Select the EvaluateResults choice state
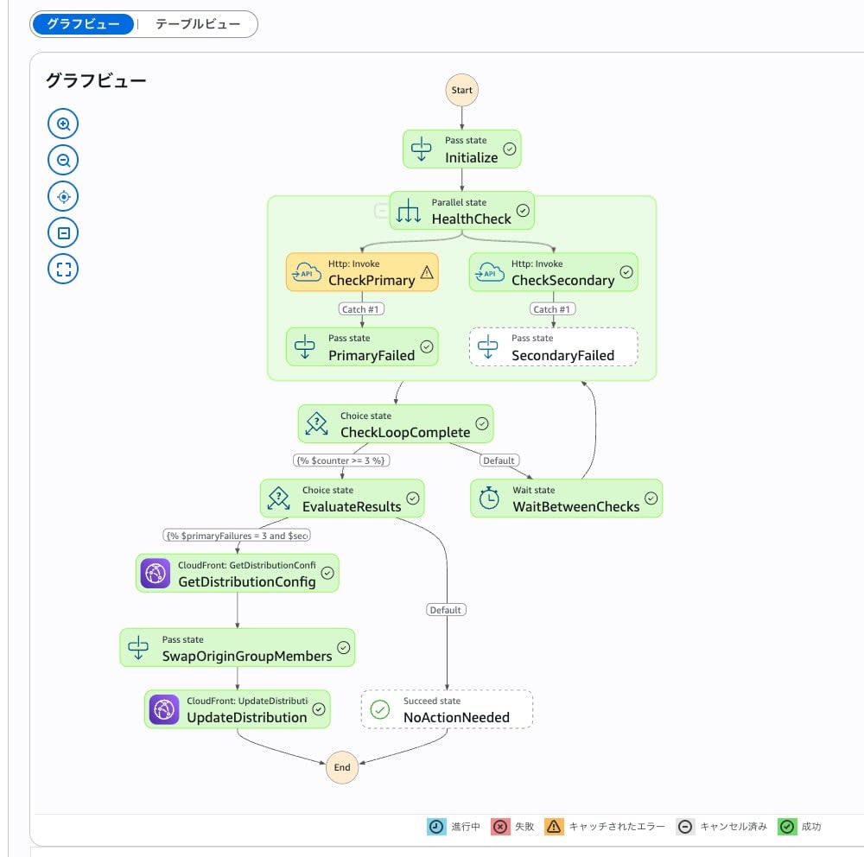The image size is (864, 857). point(342,498)
